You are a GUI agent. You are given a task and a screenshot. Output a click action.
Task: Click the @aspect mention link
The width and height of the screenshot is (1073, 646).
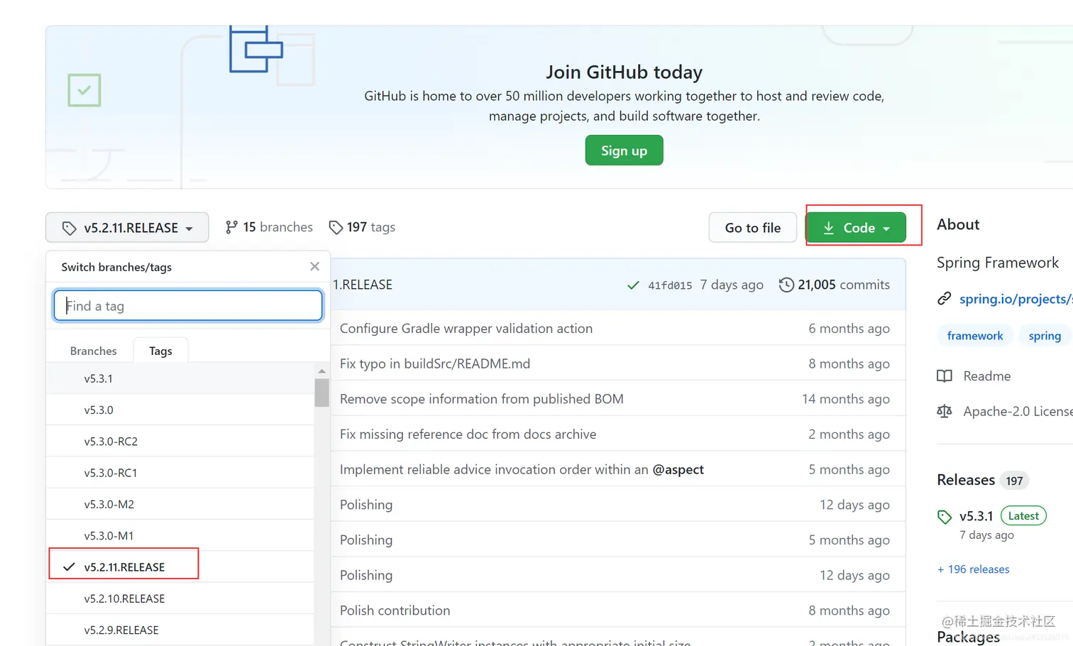coord(678,469)
